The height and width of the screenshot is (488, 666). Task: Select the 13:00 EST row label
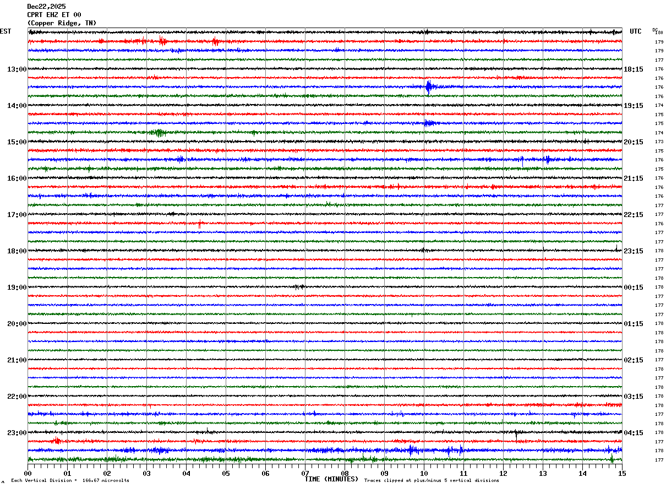pos(17,69)
